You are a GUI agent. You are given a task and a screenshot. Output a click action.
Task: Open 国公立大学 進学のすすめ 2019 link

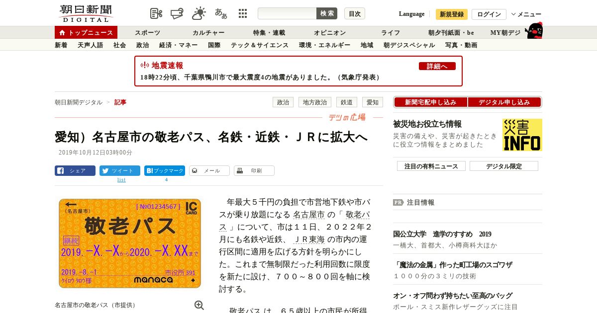(442, 235)
